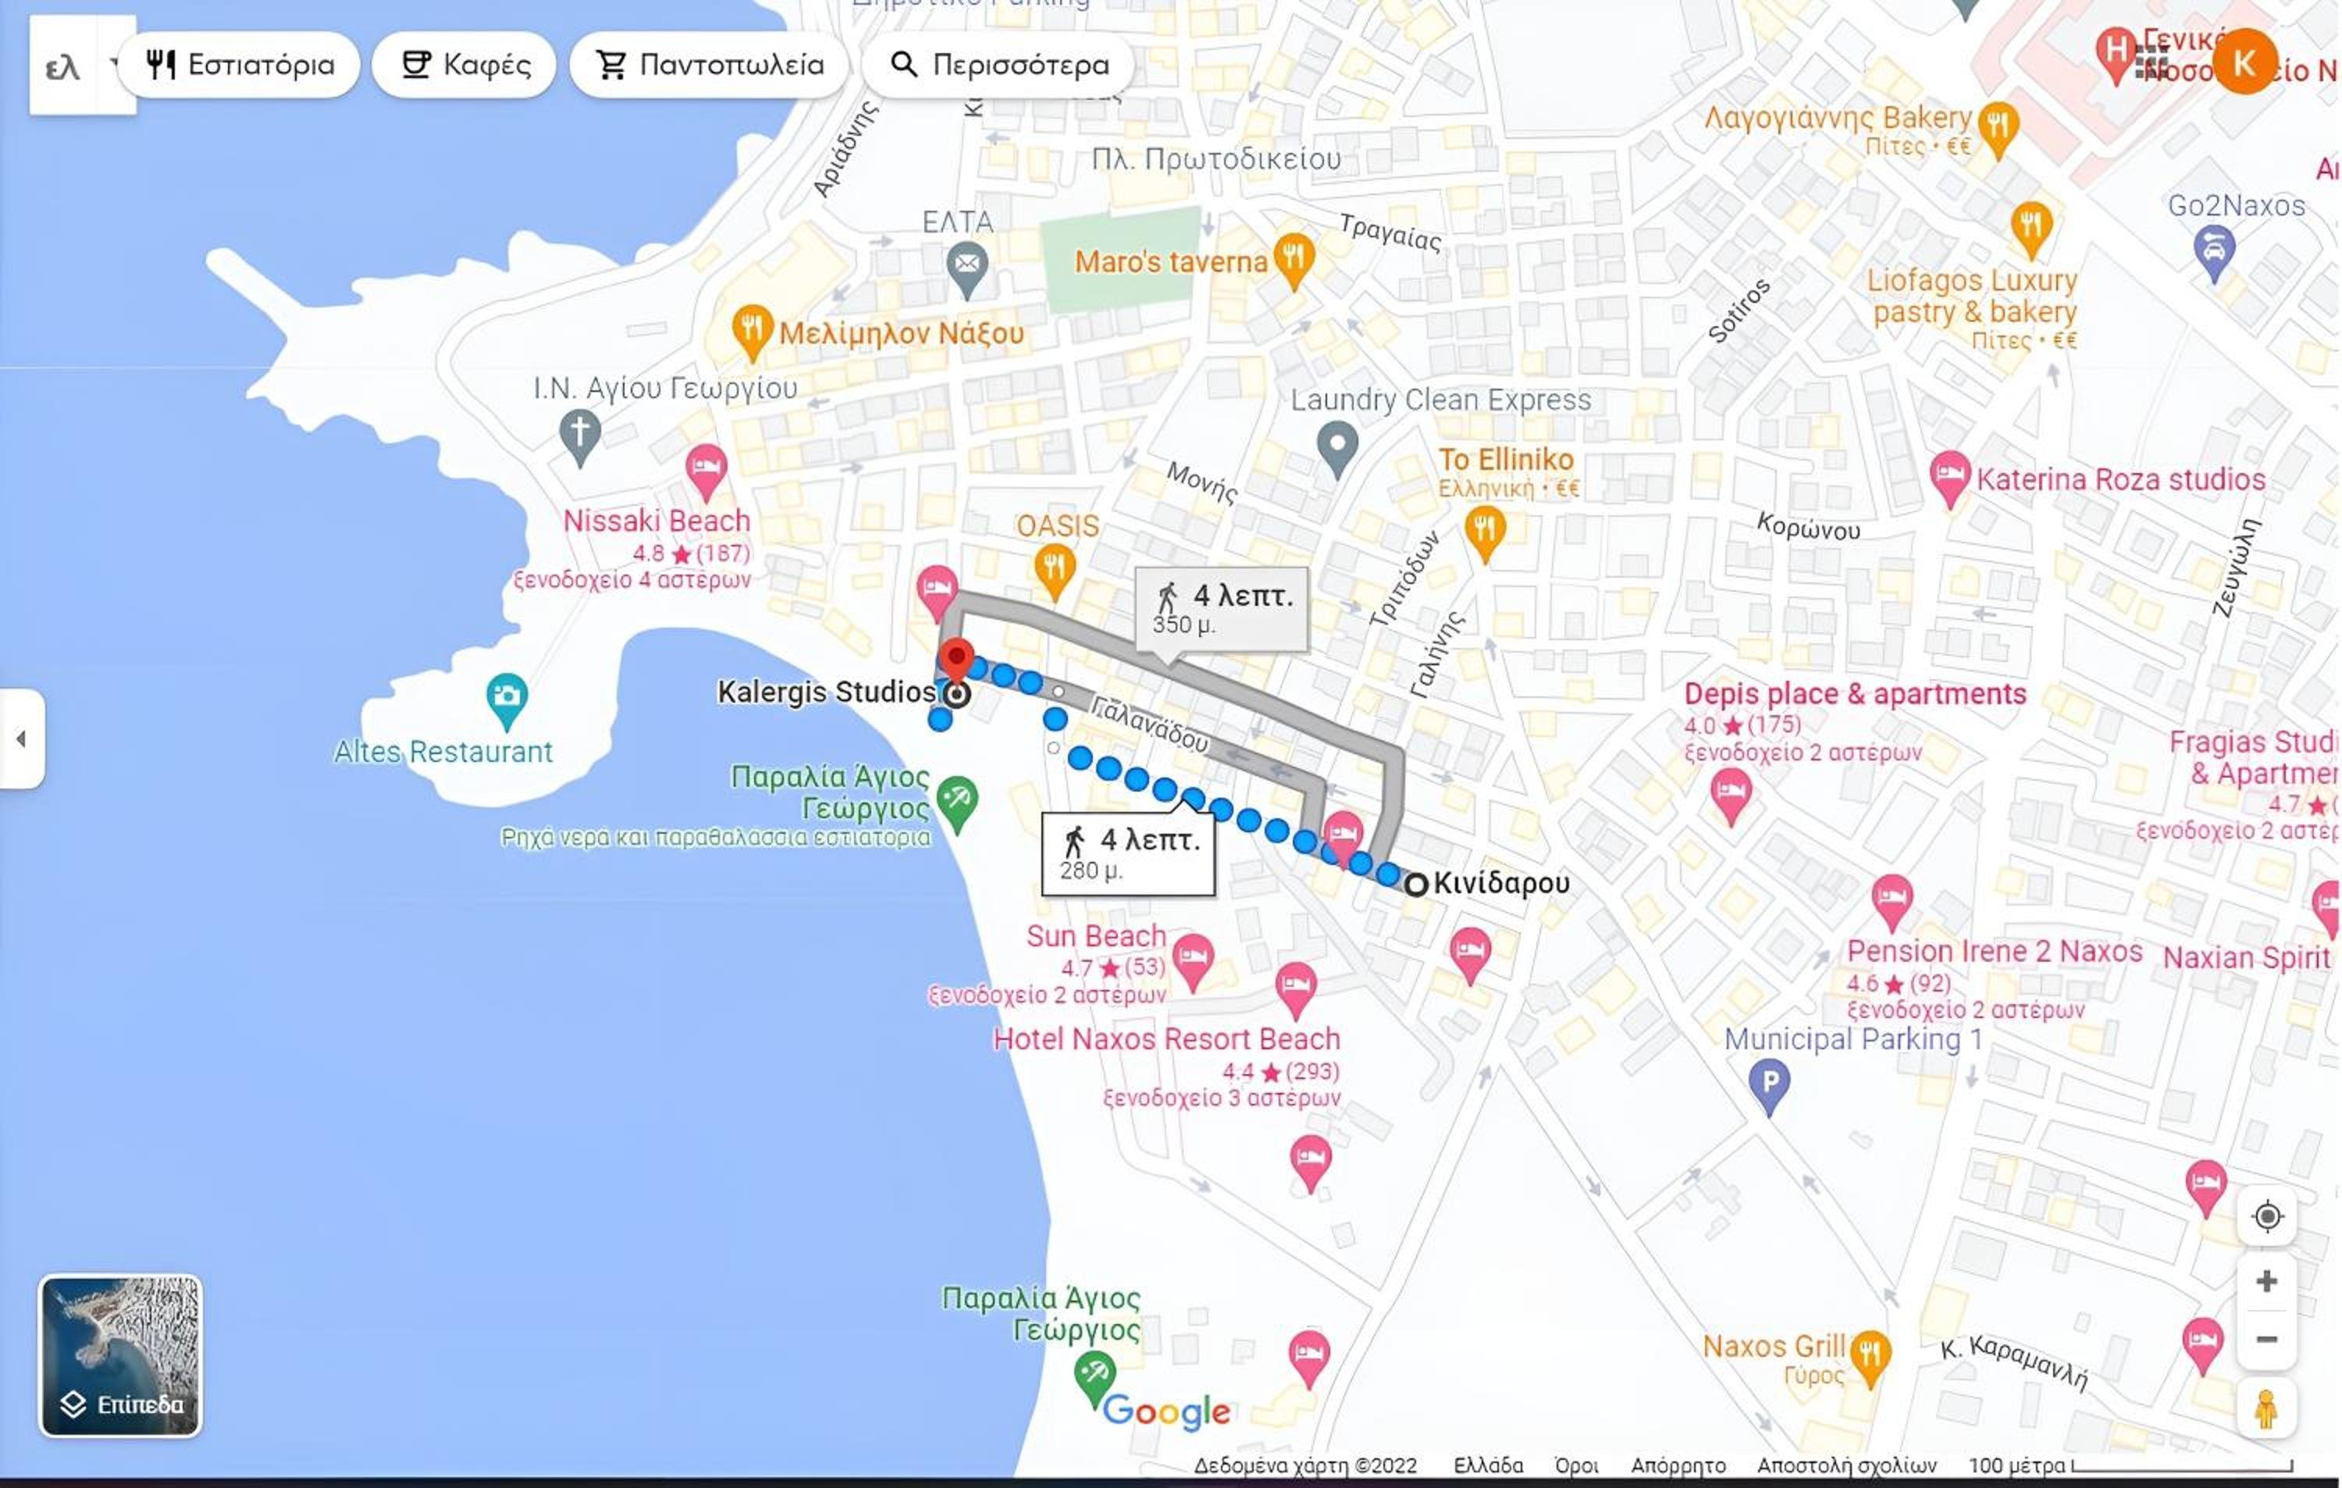Select the upper Παραλία Άγιος Γεώργιος beach marker

coord(957,804)
